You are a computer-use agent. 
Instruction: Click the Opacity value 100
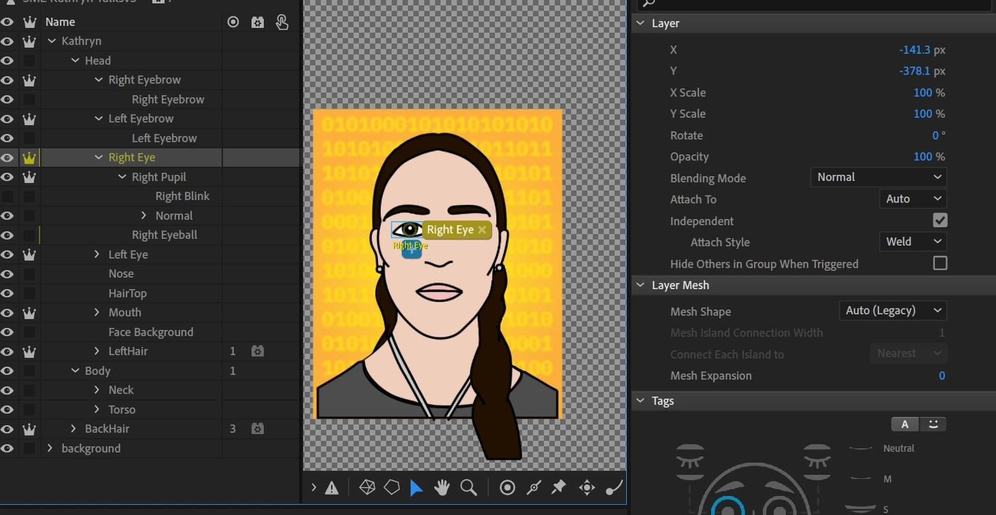pyautogui.click(x=923, y=156)
